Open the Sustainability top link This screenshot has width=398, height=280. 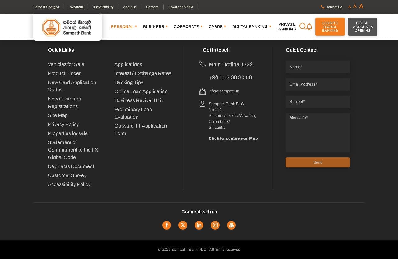[x=103, y=7]
